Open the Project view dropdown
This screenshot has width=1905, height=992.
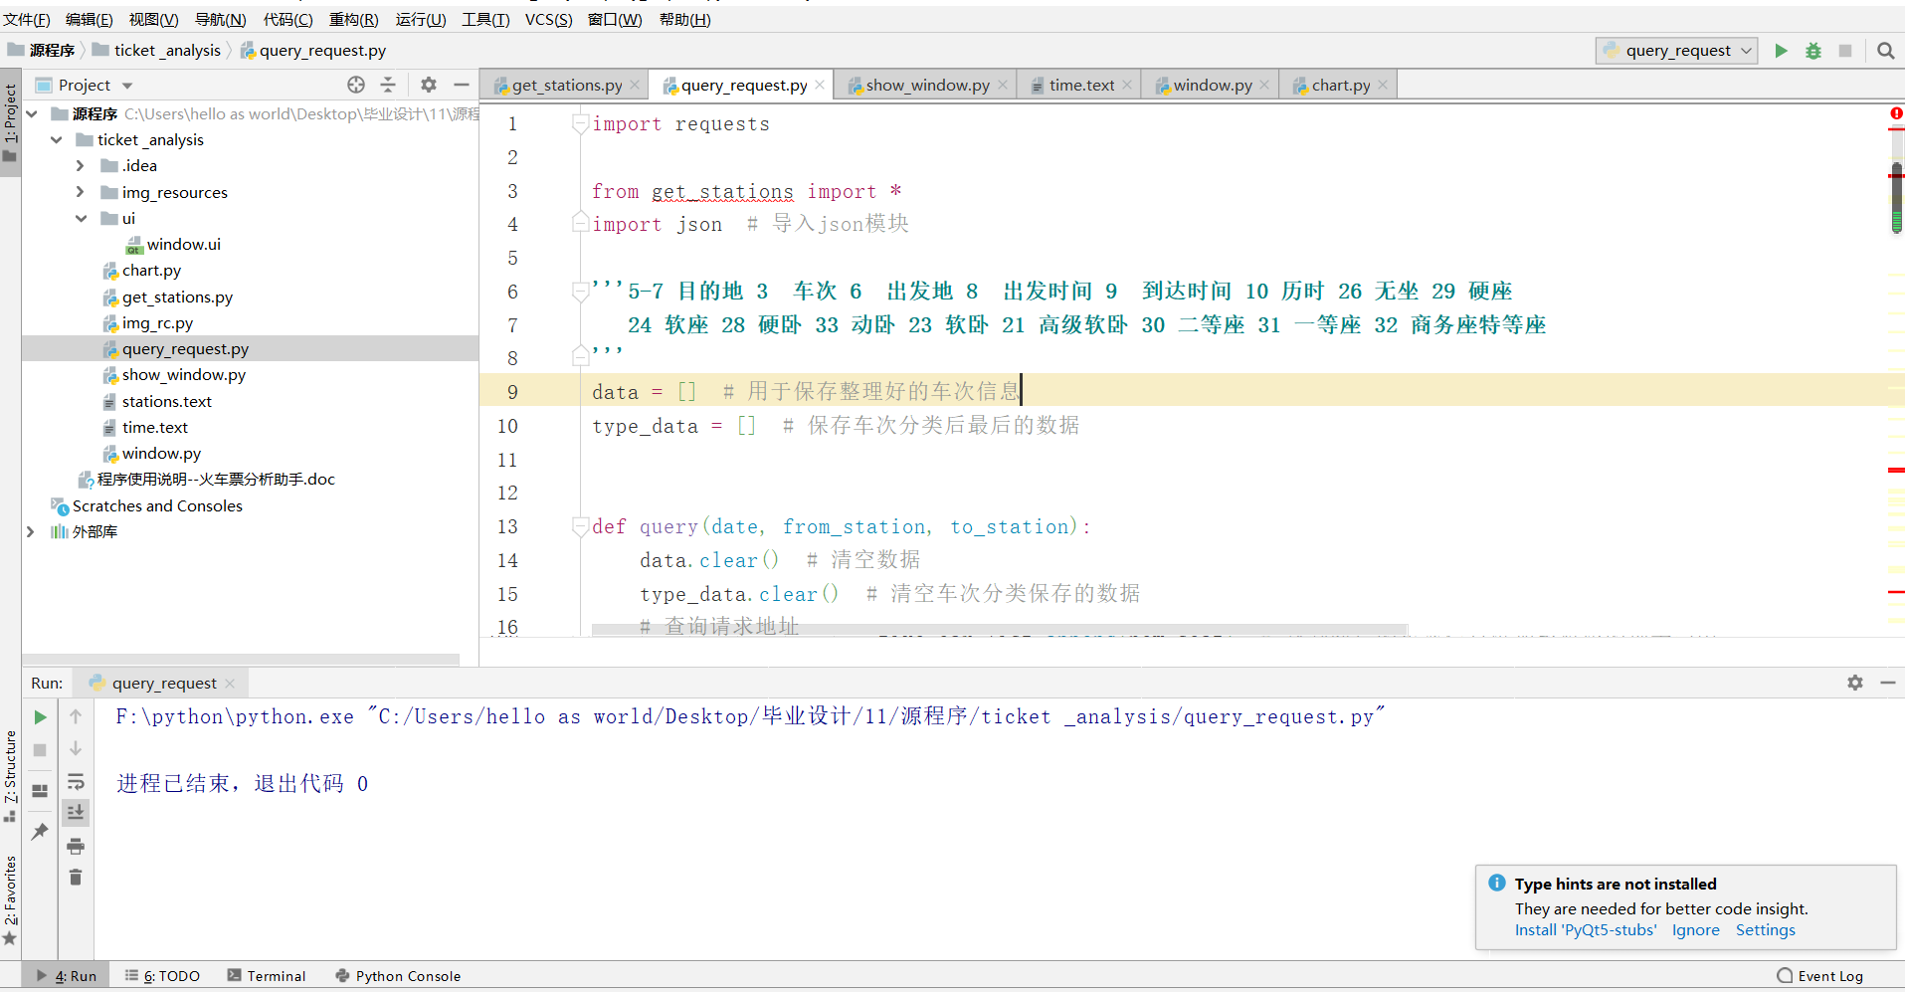(x=126, y=86)
